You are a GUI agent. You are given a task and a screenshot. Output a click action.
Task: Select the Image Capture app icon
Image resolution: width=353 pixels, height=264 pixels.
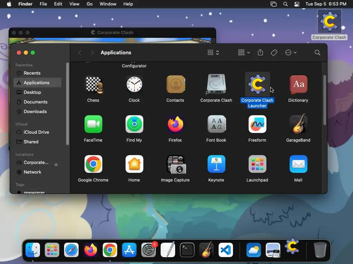tap(176, 165)
